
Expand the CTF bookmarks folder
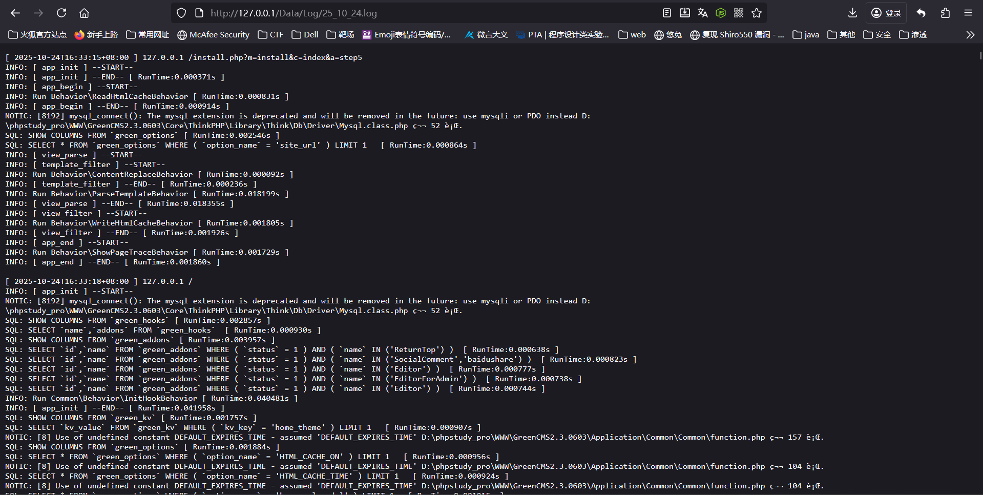(x=270, y=35)
